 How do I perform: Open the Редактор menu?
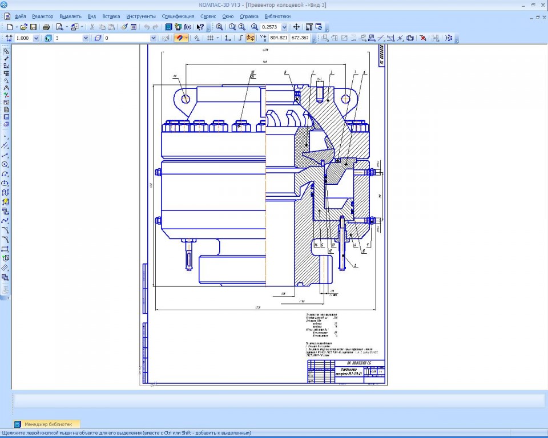click(43, 17)
